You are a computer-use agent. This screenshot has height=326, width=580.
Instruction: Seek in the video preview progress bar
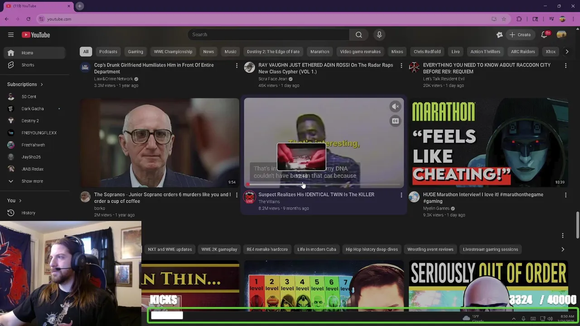[x=324, y=185]
